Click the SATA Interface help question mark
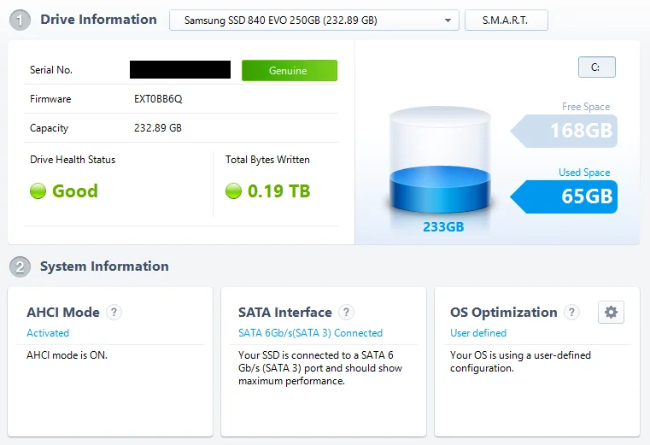This screenshot has width=650, height=445. pos(346,312)
